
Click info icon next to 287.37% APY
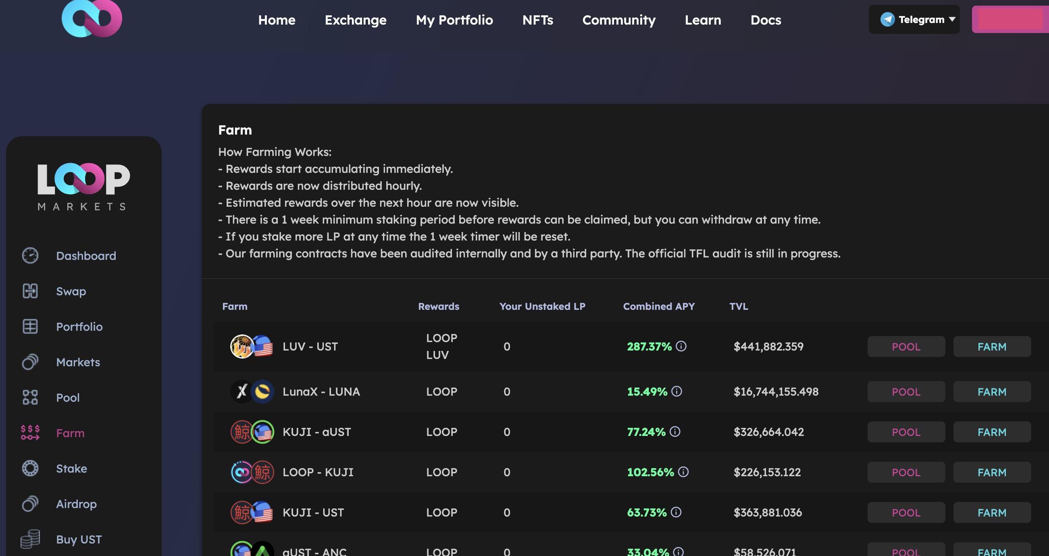pyautogui.click(x=681, y=346)
